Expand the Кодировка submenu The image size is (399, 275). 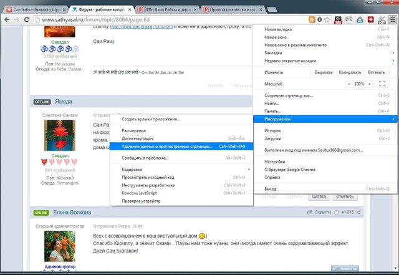tap(181, 170)
